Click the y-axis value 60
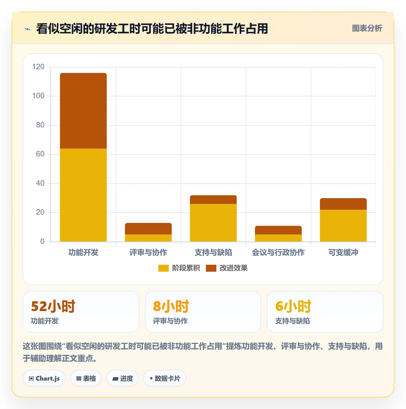This screenshot has height=409, width=406. (x=40, y=154)
